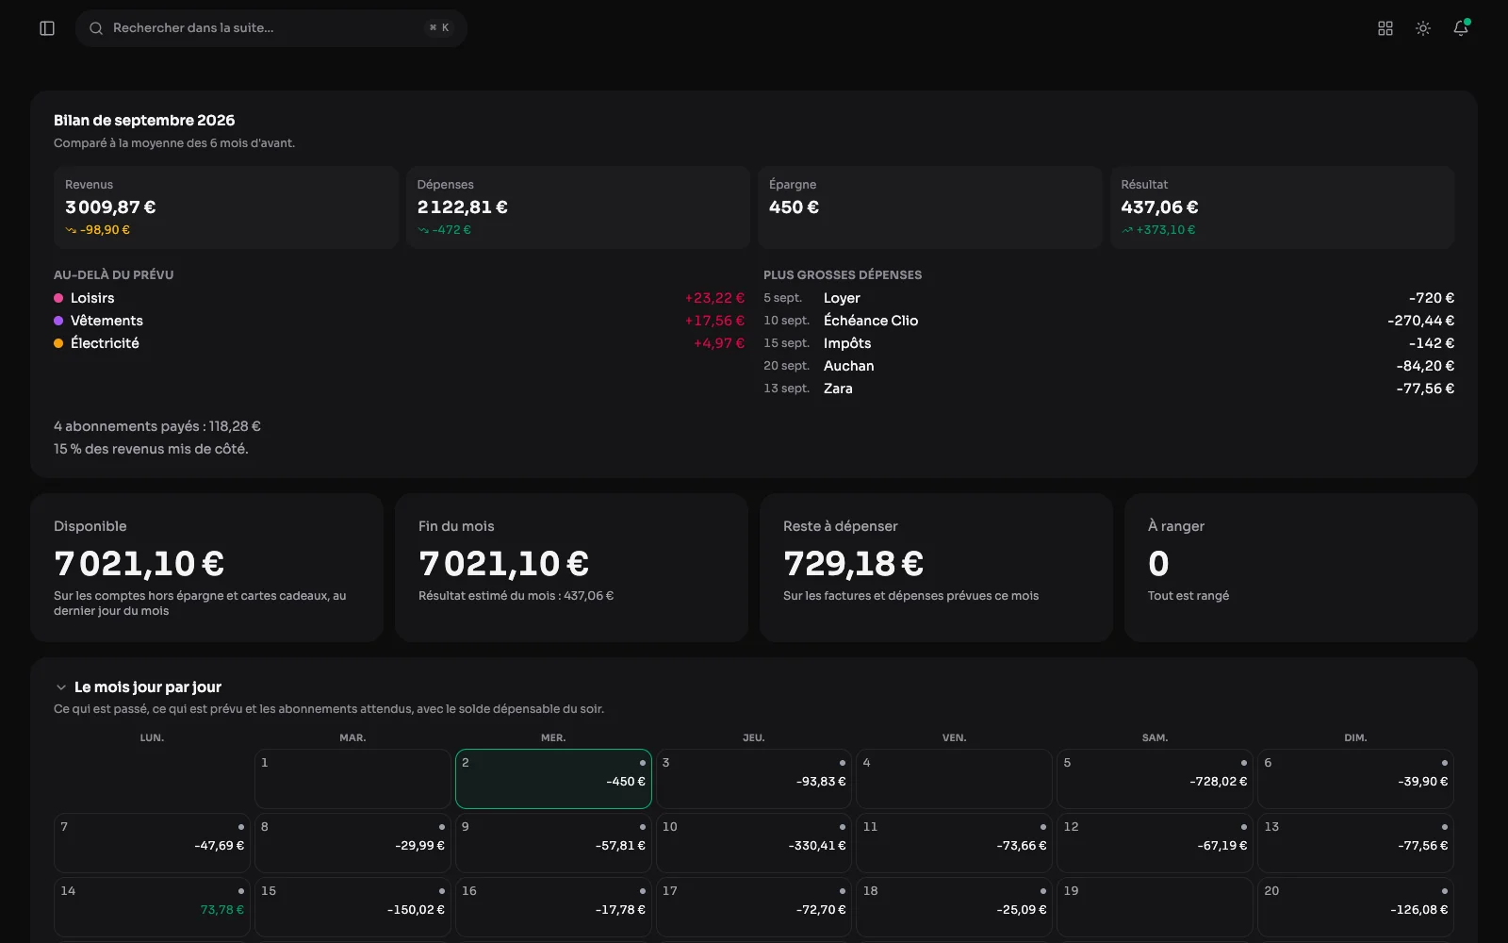Select calendar day 15 with -150,02 €

point(352,907)
